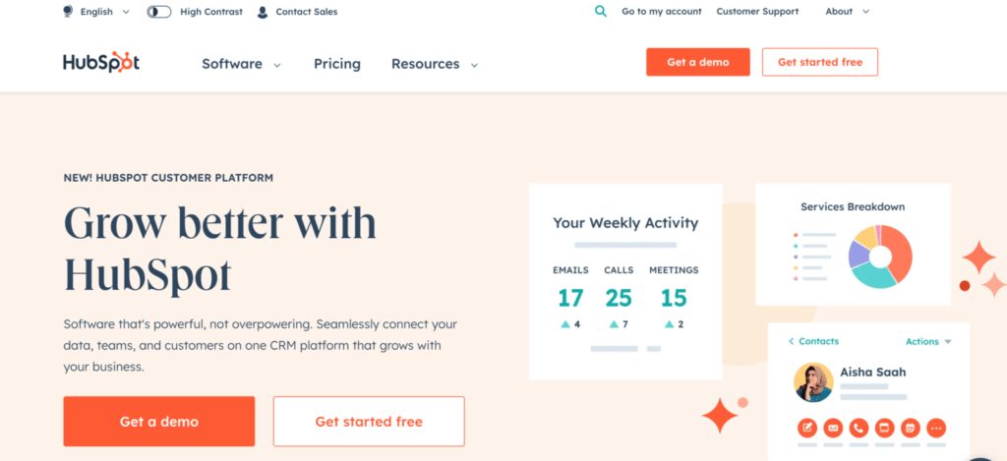The height and width of the screenshot is (461, 1007).
Task: Expand the Software navigation menu
Action: point(241,64)
